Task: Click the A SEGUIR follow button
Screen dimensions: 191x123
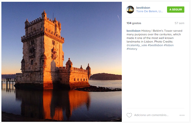Action: (x=176, y=10)
